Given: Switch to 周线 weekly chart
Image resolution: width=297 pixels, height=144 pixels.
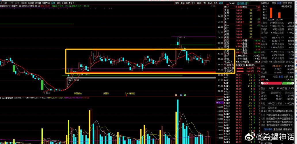Looking at the screenshot, I should tap(58, 3).
